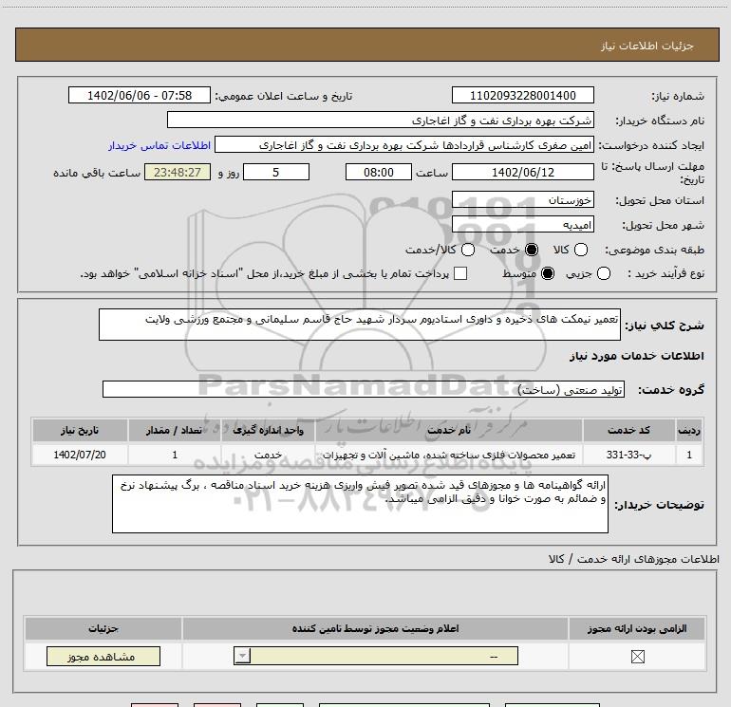The image size is (731, 707).
Task: Click the الزامی بودن ارائه مجوز header
Action: click(637, 628)
